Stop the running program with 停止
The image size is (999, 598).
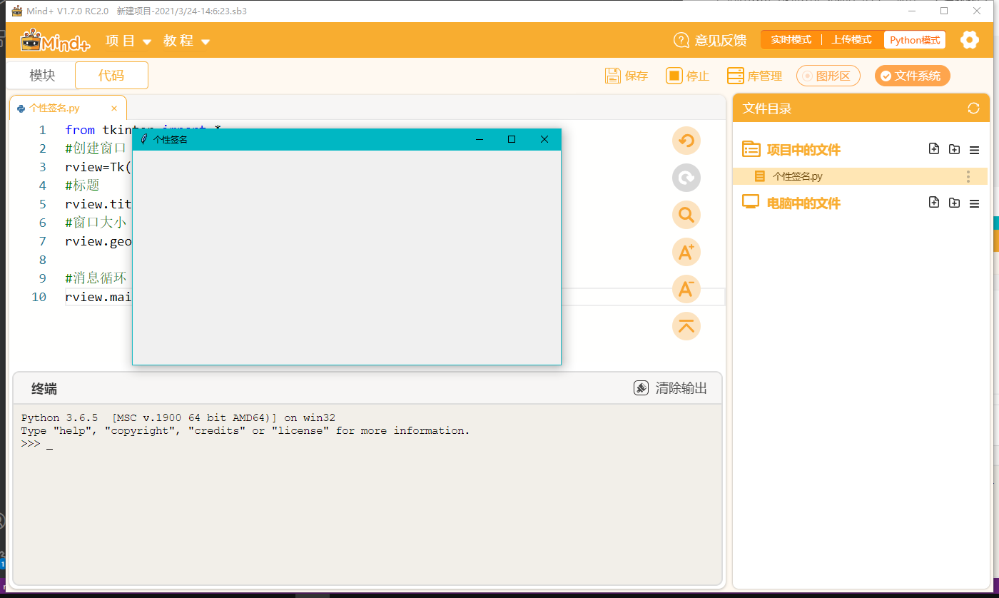coord(688,76)
